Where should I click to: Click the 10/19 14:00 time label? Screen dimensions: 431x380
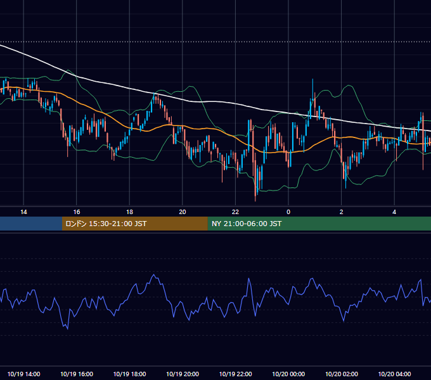(23, 374)
